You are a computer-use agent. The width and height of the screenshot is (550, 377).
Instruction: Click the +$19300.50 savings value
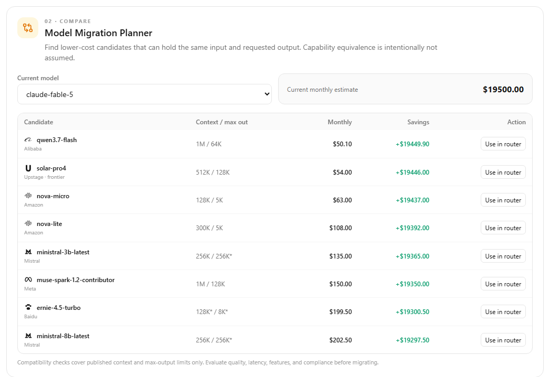click(x=412, y=311)
